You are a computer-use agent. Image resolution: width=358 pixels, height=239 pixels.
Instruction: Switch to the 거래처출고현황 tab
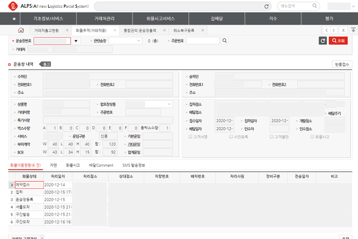[x=47, y=30]
